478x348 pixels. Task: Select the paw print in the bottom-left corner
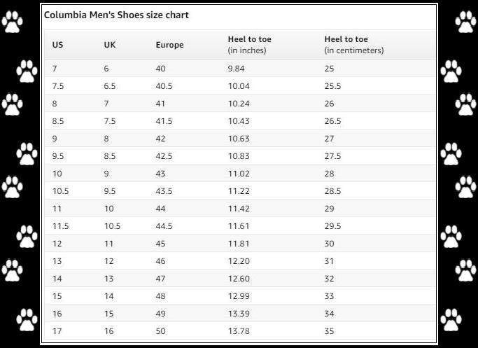tap(27, 319)
